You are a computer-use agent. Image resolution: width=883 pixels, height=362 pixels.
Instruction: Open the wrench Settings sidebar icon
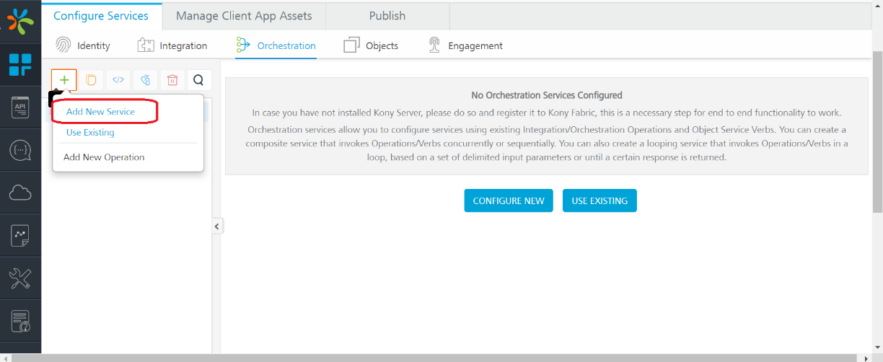pyautogui.click(x=20, y=278)
